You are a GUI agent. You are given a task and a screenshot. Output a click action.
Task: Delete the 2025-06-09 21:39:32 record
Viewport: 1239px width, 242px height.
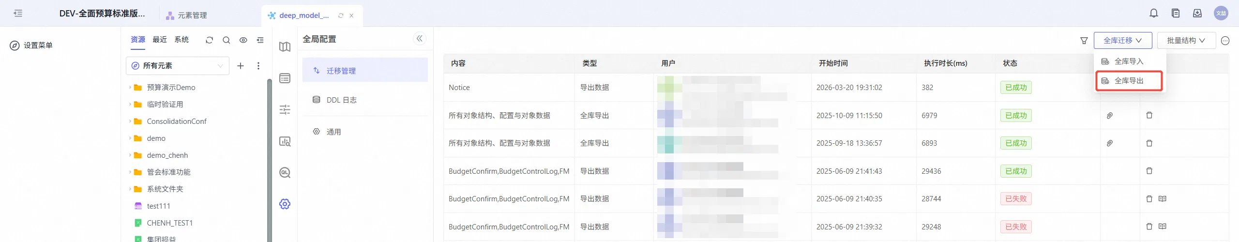pyautogui.click(x=1149, y=227)
